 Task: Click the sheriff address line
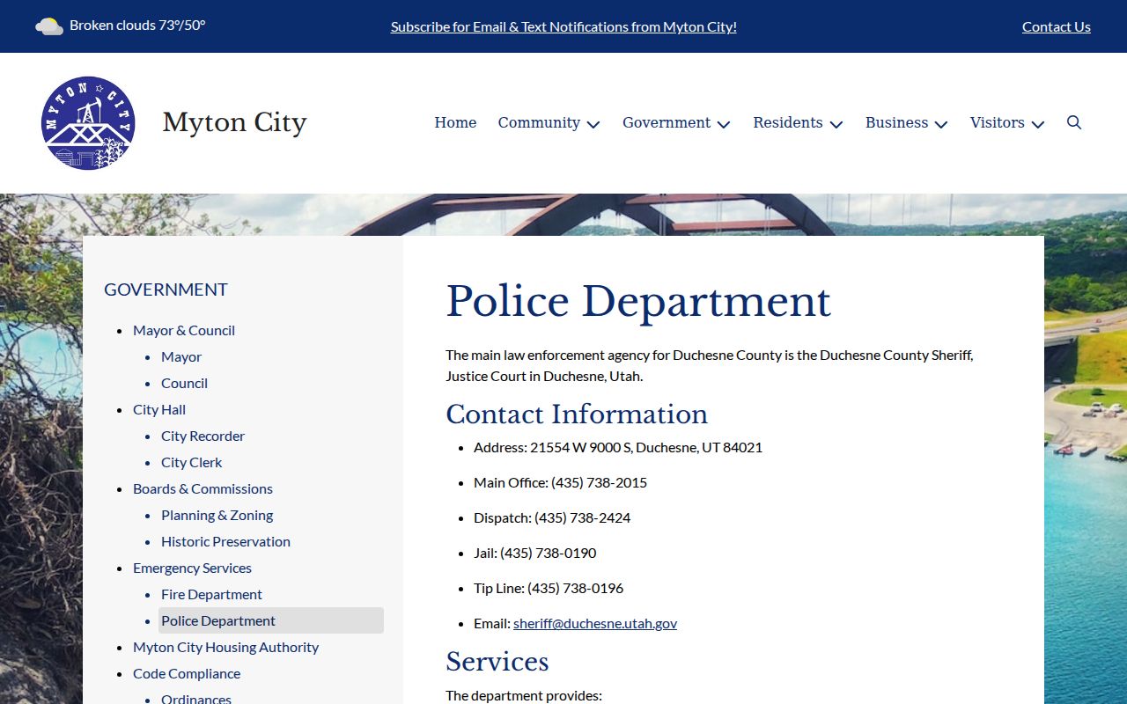tap(618, 447)
